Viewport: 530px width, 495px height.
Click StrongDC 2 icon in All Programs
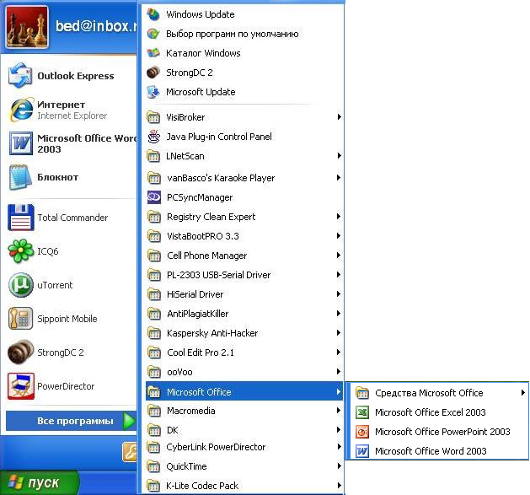coord(153,73)
